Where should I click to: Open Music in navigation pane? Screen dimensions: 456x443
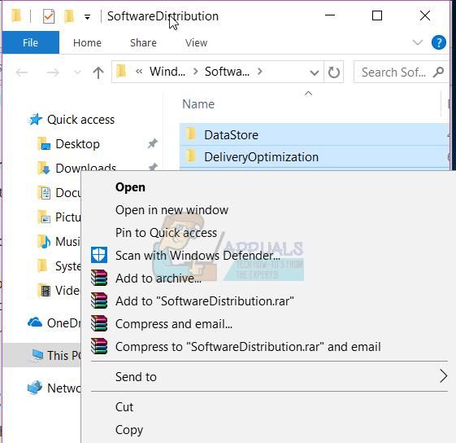[67, 242]
